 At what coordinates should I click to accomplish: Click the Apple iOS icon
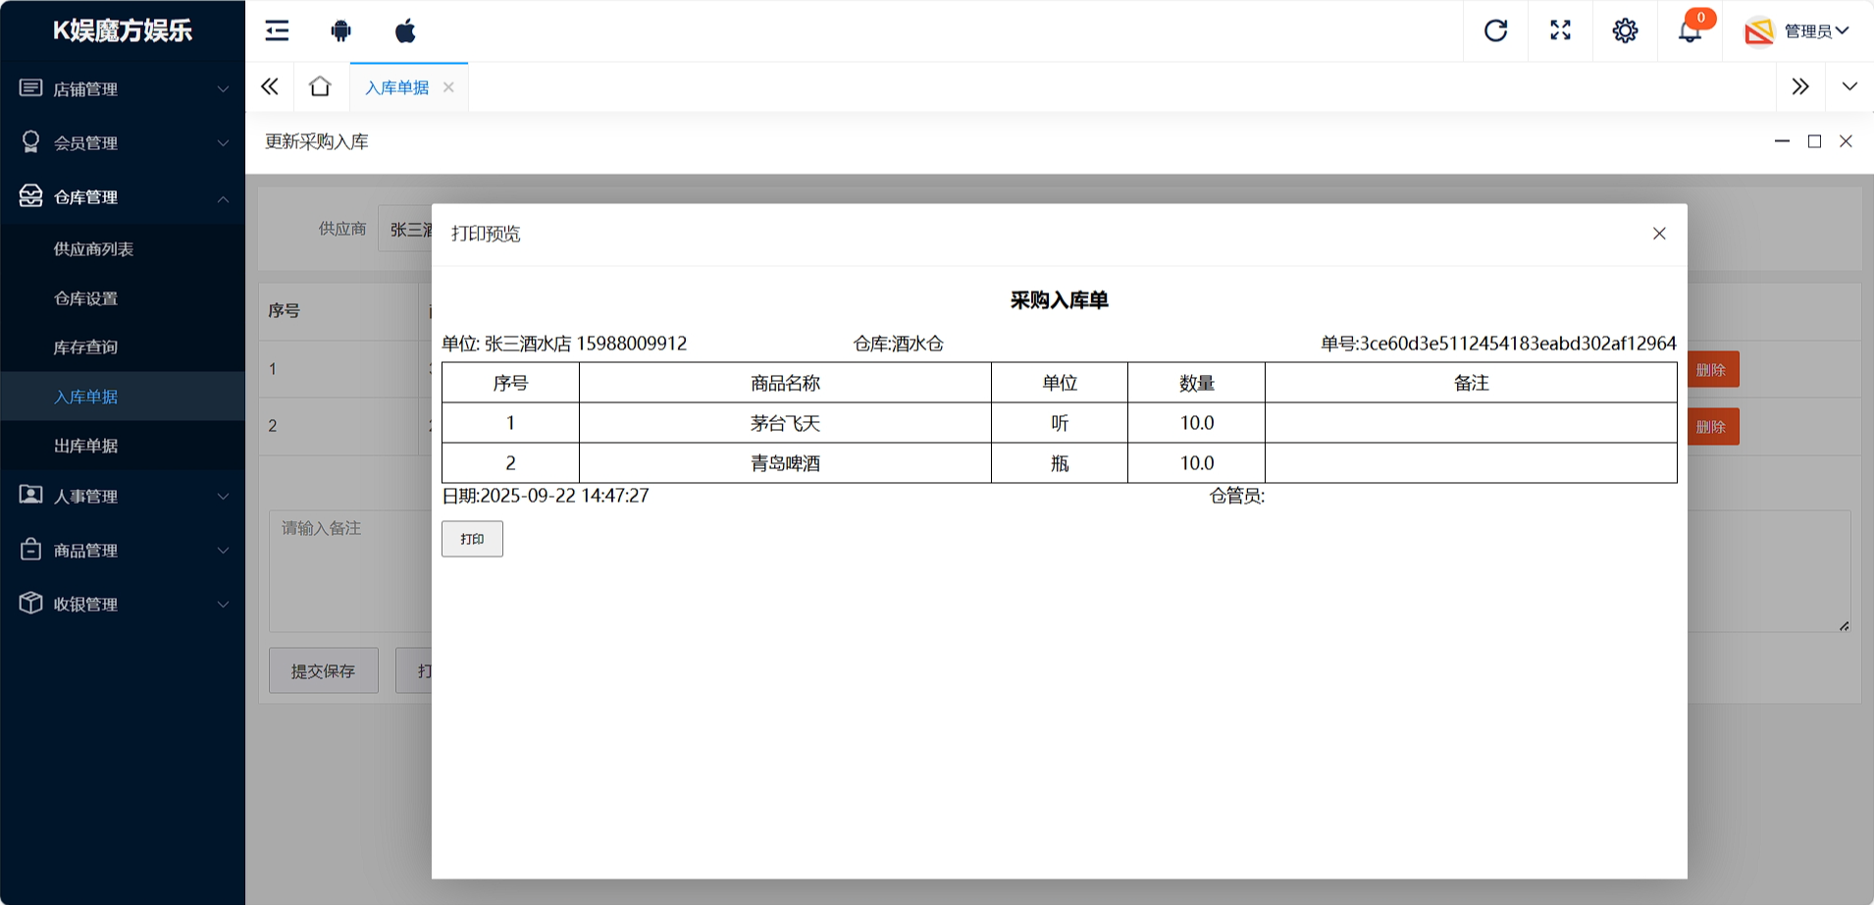405,31
